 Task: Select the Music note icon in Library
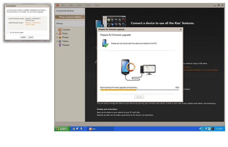[x=60, y=33]
